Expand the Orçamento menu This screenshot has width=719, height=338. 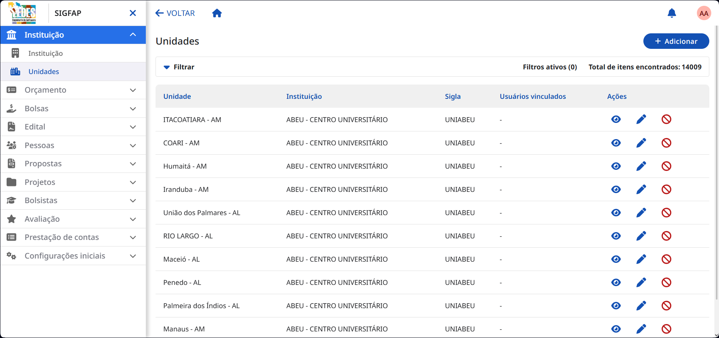tap(73, 90)
